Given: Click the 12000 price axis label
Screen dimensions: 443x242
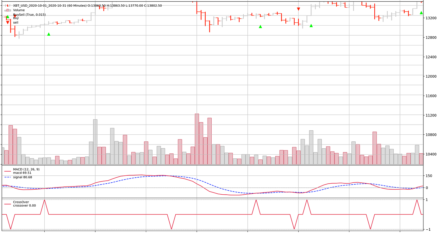Looking at the screenshot, I should [x=431, y=76].
